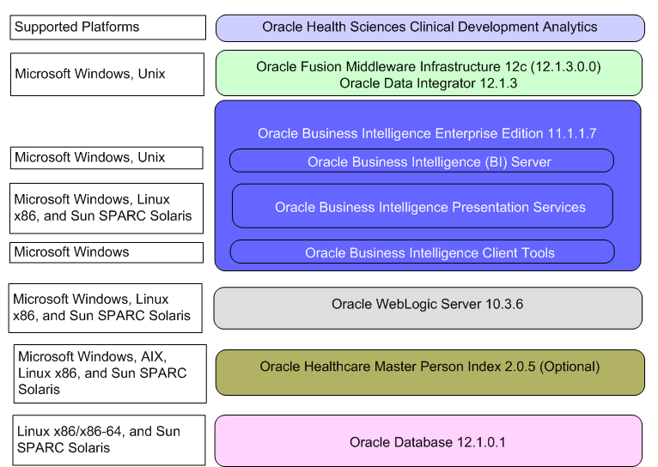Viewport: 658px width, 467px height.
Task: Select Oracle Health Sciences Clinical Development Analytics box
Action: [430, 28]
